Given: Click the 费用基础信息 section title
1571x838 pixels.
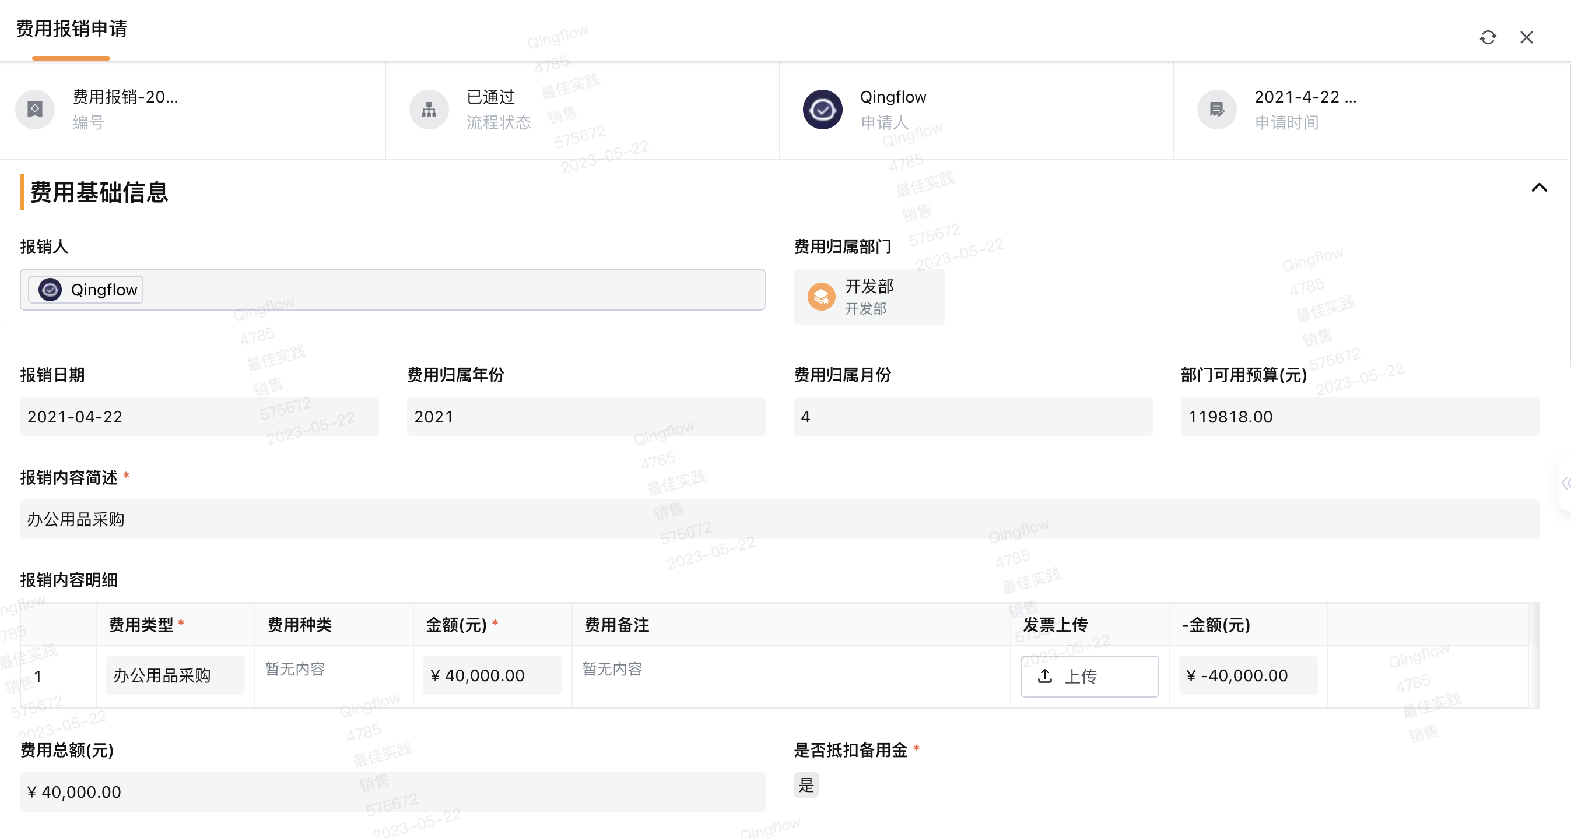Looking at the screenshot, I should pyautogui.click(x=99, y=192).
